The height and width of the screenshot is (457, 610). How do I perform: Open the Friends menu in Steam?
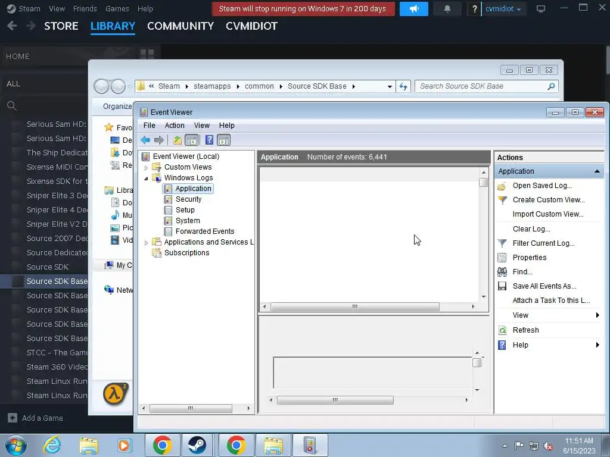click(85, 8)
